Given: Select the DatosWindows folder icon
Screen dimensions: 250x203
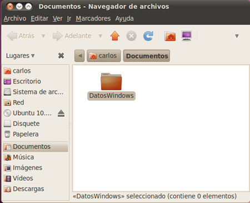Looking at the screenshot, I should pyautogui.click(x=111, y=82).
